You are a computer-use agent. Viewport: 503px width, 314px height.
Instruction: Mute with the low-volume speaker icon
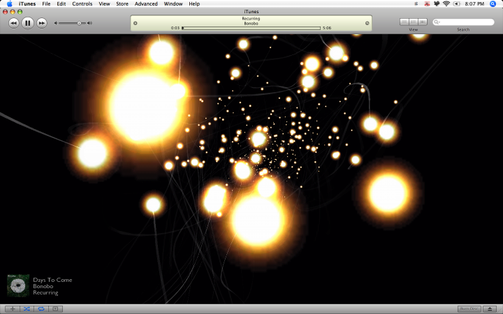coord(56,23)
